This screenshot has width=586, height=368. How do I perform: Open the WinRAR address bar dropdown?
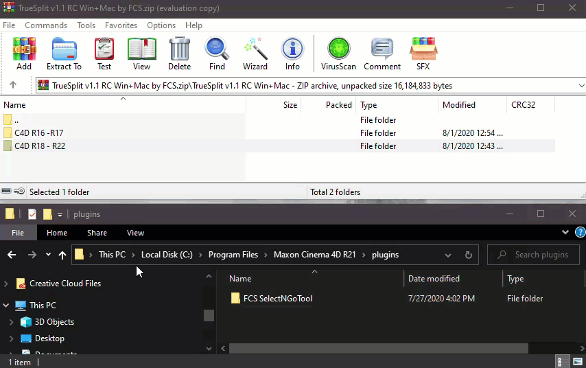click(x=581, y=86)
